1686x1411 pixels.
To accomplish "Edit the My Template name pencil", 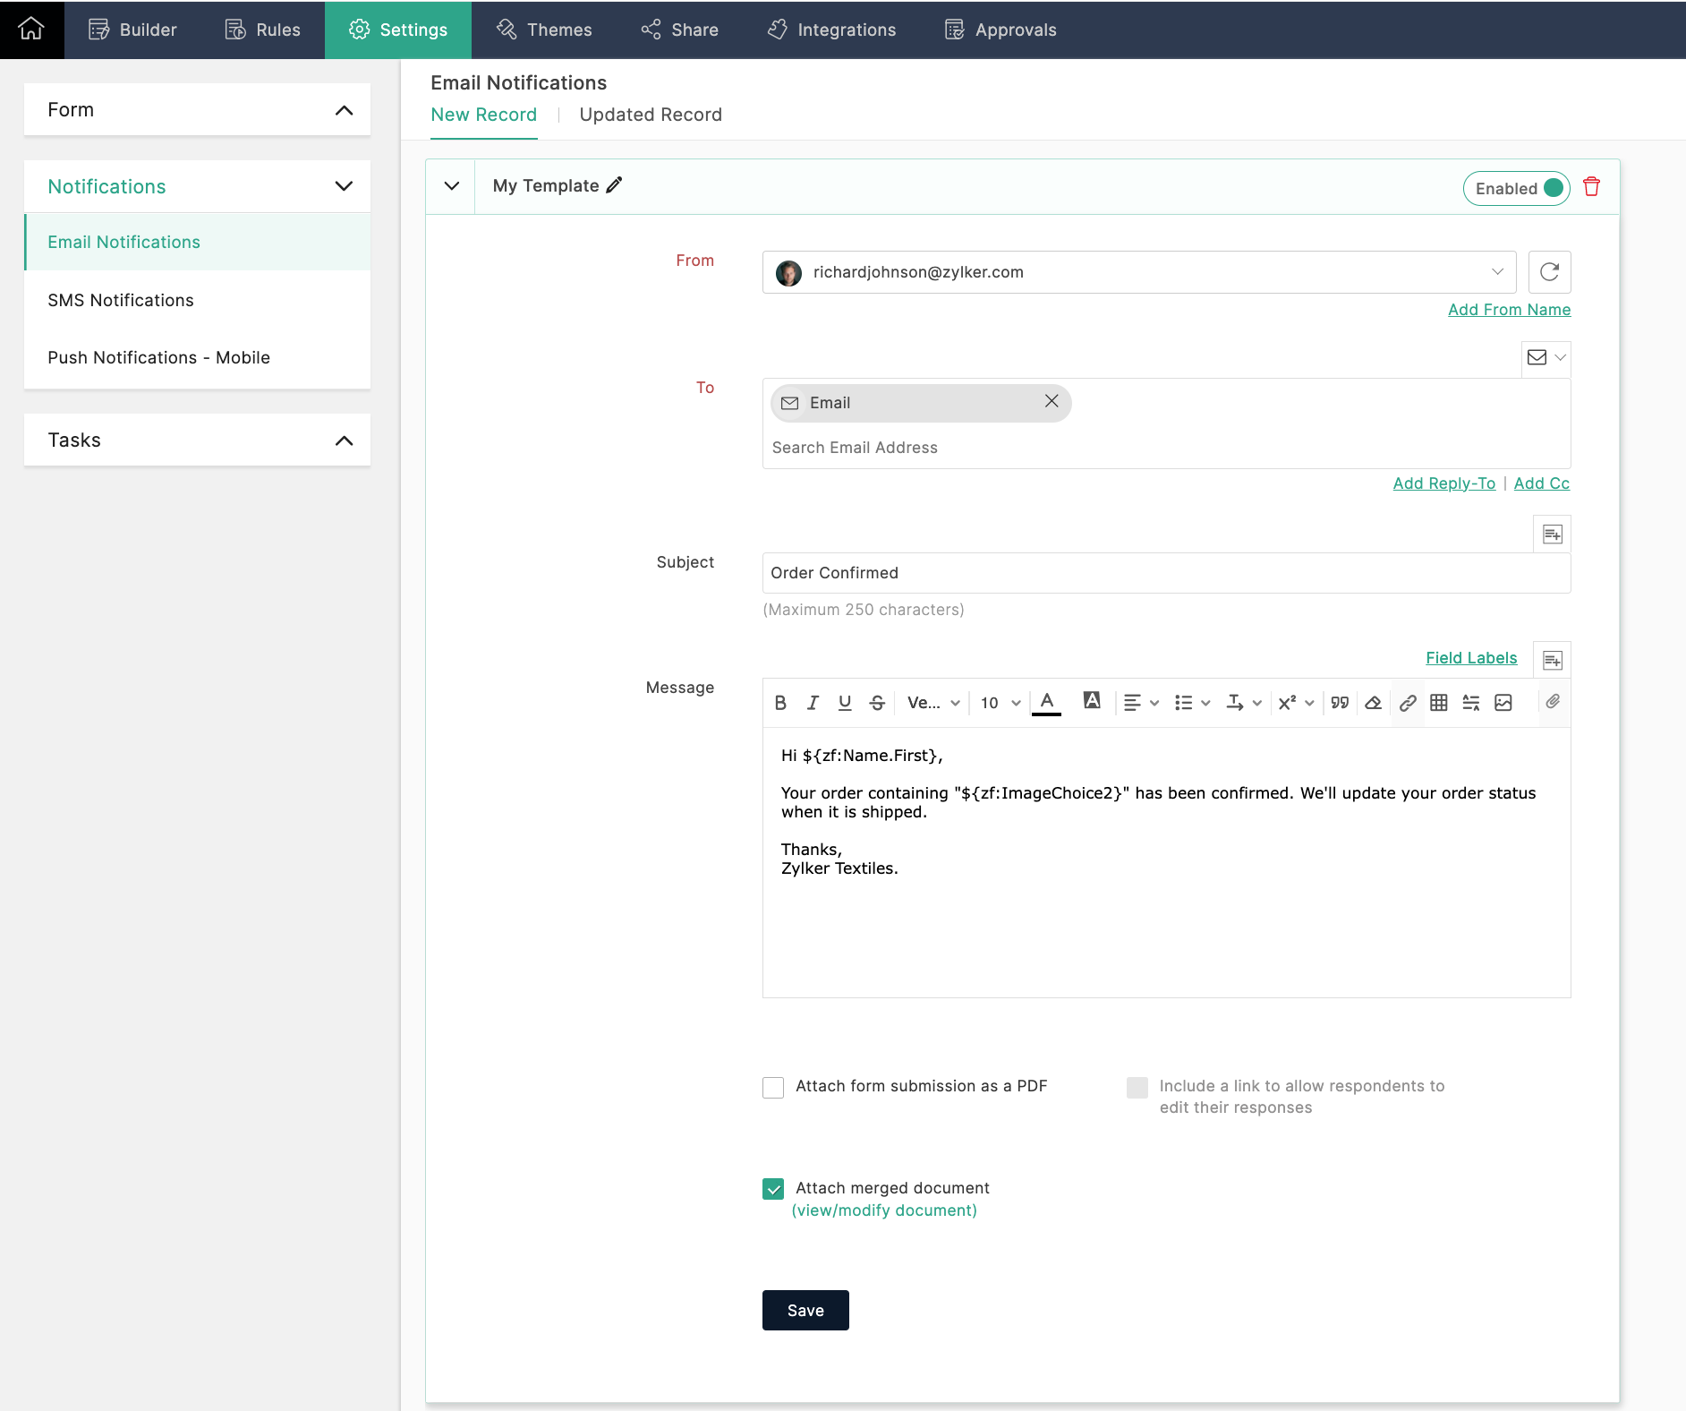I will (614, 185).
